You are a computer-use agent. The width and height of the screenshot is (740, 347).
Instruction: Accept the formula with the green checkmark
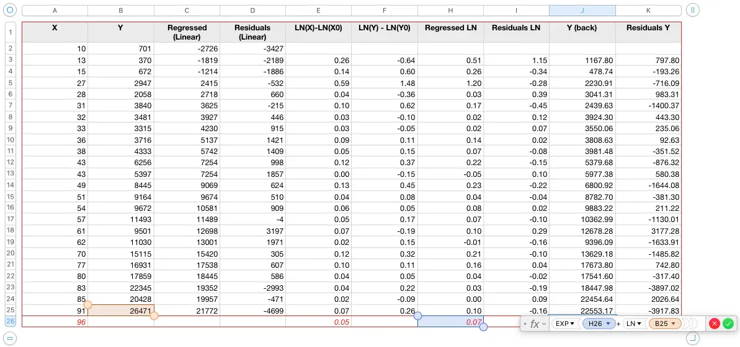pyautogui.click(x=728, y=323)
